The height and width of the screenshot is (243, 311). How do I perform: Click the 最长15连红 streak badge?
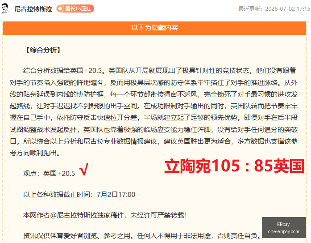[75, 9]
